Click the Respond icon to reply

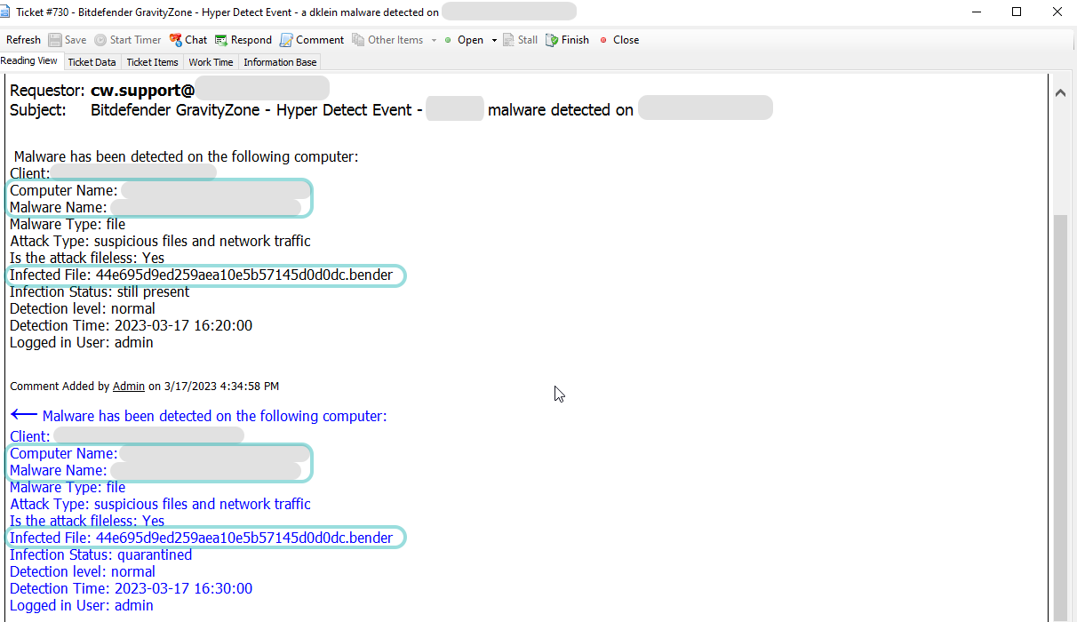click(243, 39)
